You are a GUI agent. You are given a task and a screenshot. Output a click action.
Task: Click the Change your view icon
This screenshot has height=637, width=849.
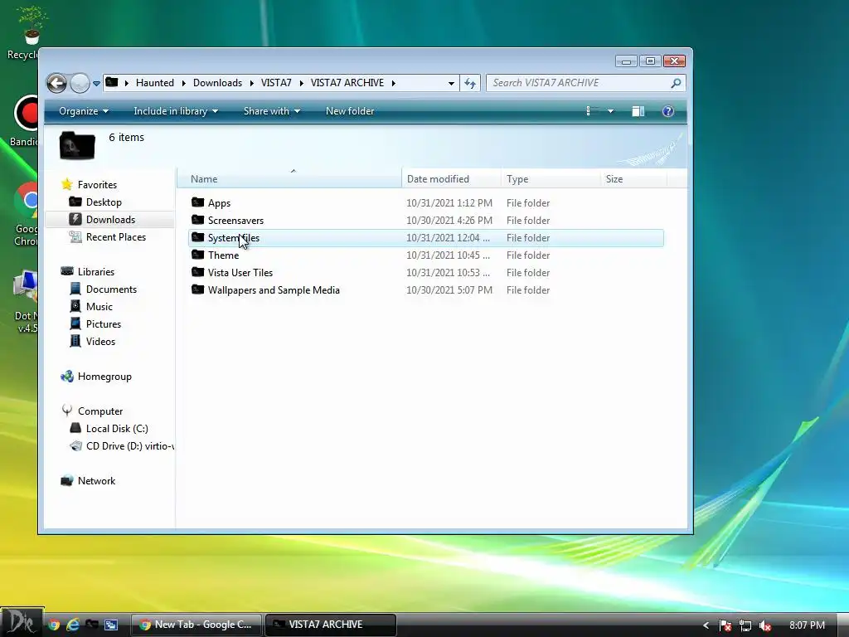coord(592,111)
